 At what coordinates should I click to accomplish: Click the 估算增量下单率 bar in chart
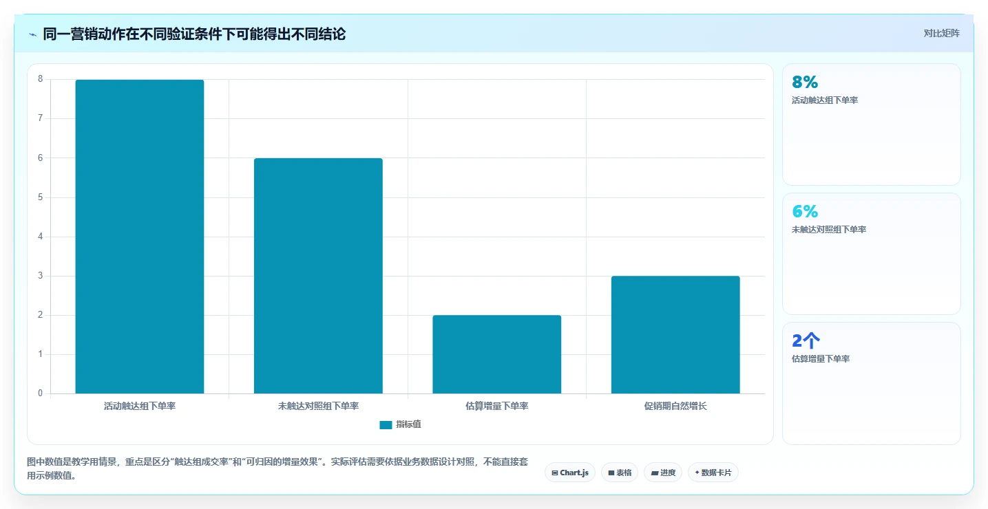[497, 354]
